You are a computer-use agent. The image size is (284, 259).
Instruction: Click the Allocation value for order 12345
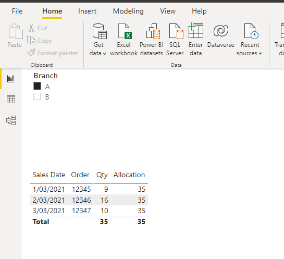coord(142,189)
